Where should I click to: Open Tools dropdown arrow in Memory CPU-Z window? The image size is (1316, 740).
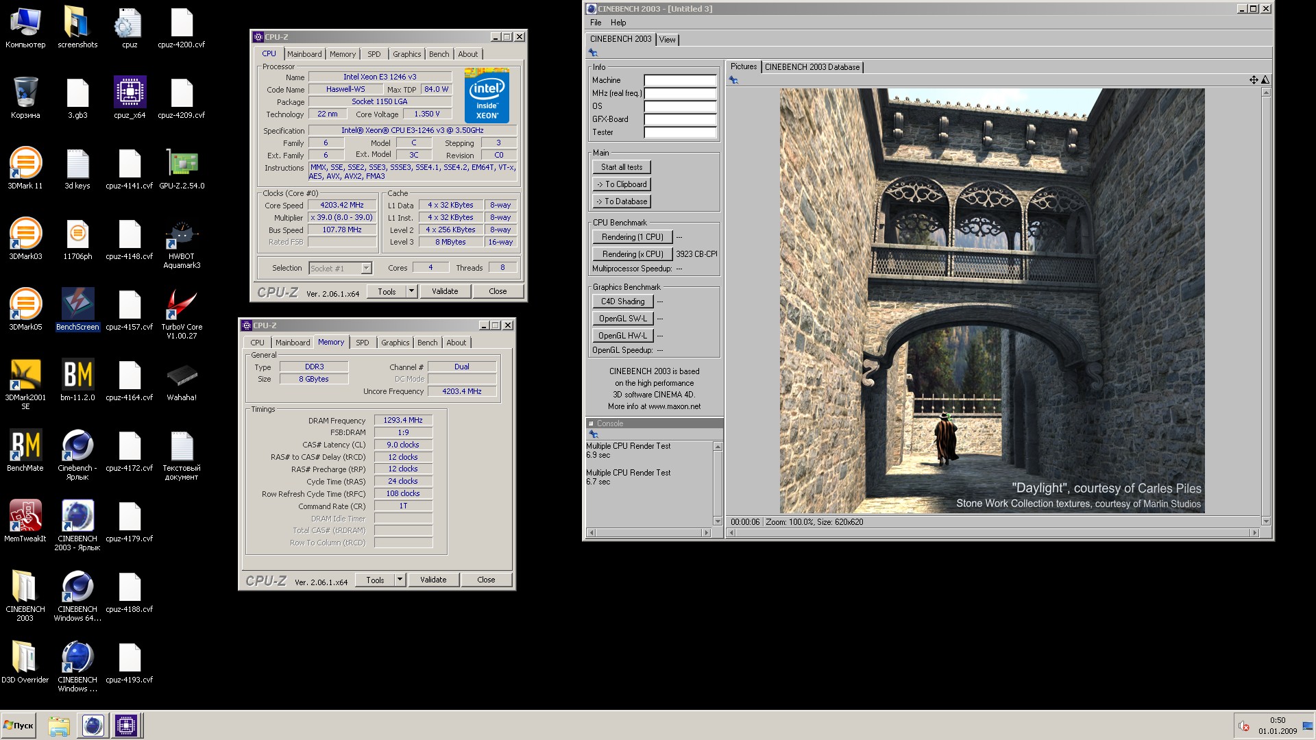[400, 580]
